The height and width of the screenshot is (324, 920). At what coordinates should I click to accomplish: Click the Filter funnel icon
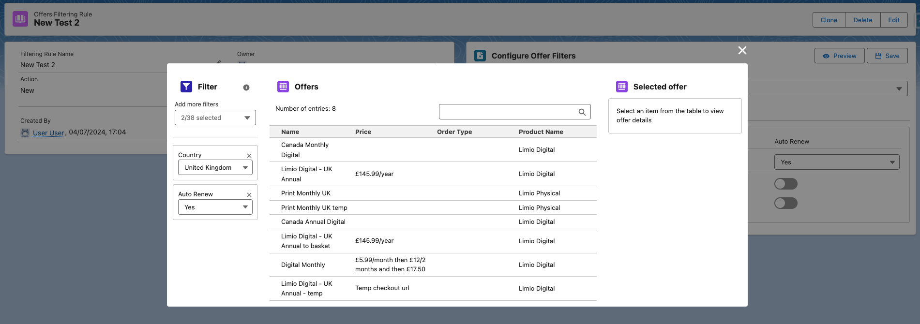click(x=186, y=87)
